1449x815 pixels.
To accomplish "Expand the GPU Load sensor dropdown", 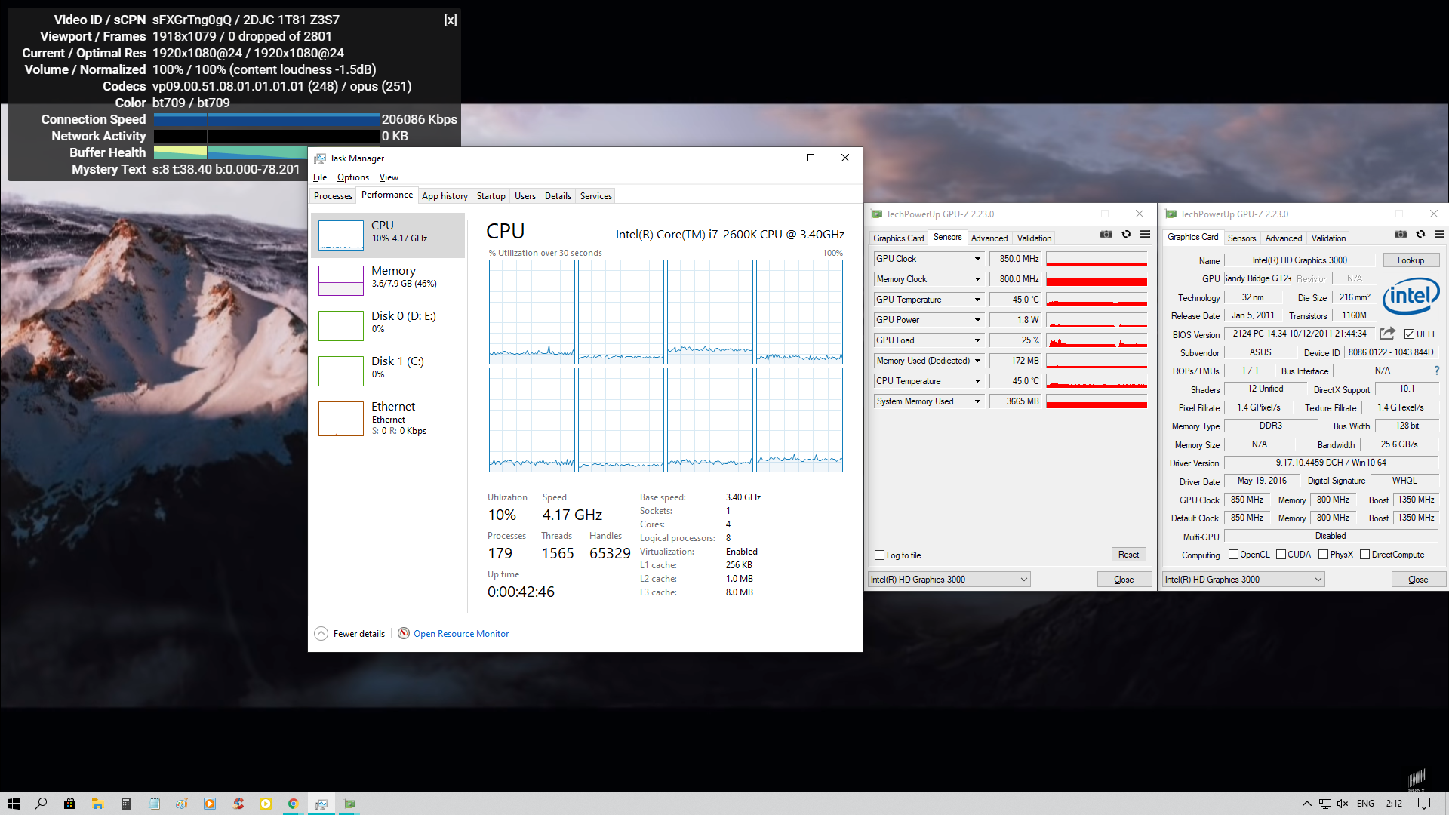I will 977,340.
